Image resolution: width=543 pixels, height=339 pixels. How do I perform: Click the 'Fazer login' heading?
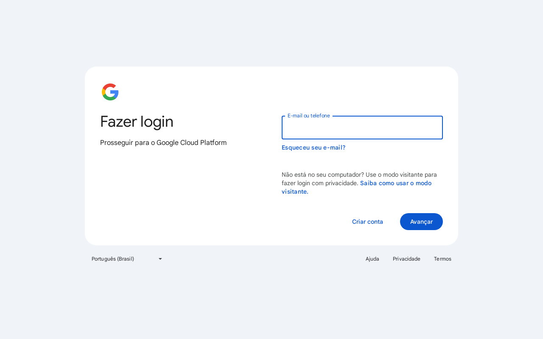(x=137, y=122)
